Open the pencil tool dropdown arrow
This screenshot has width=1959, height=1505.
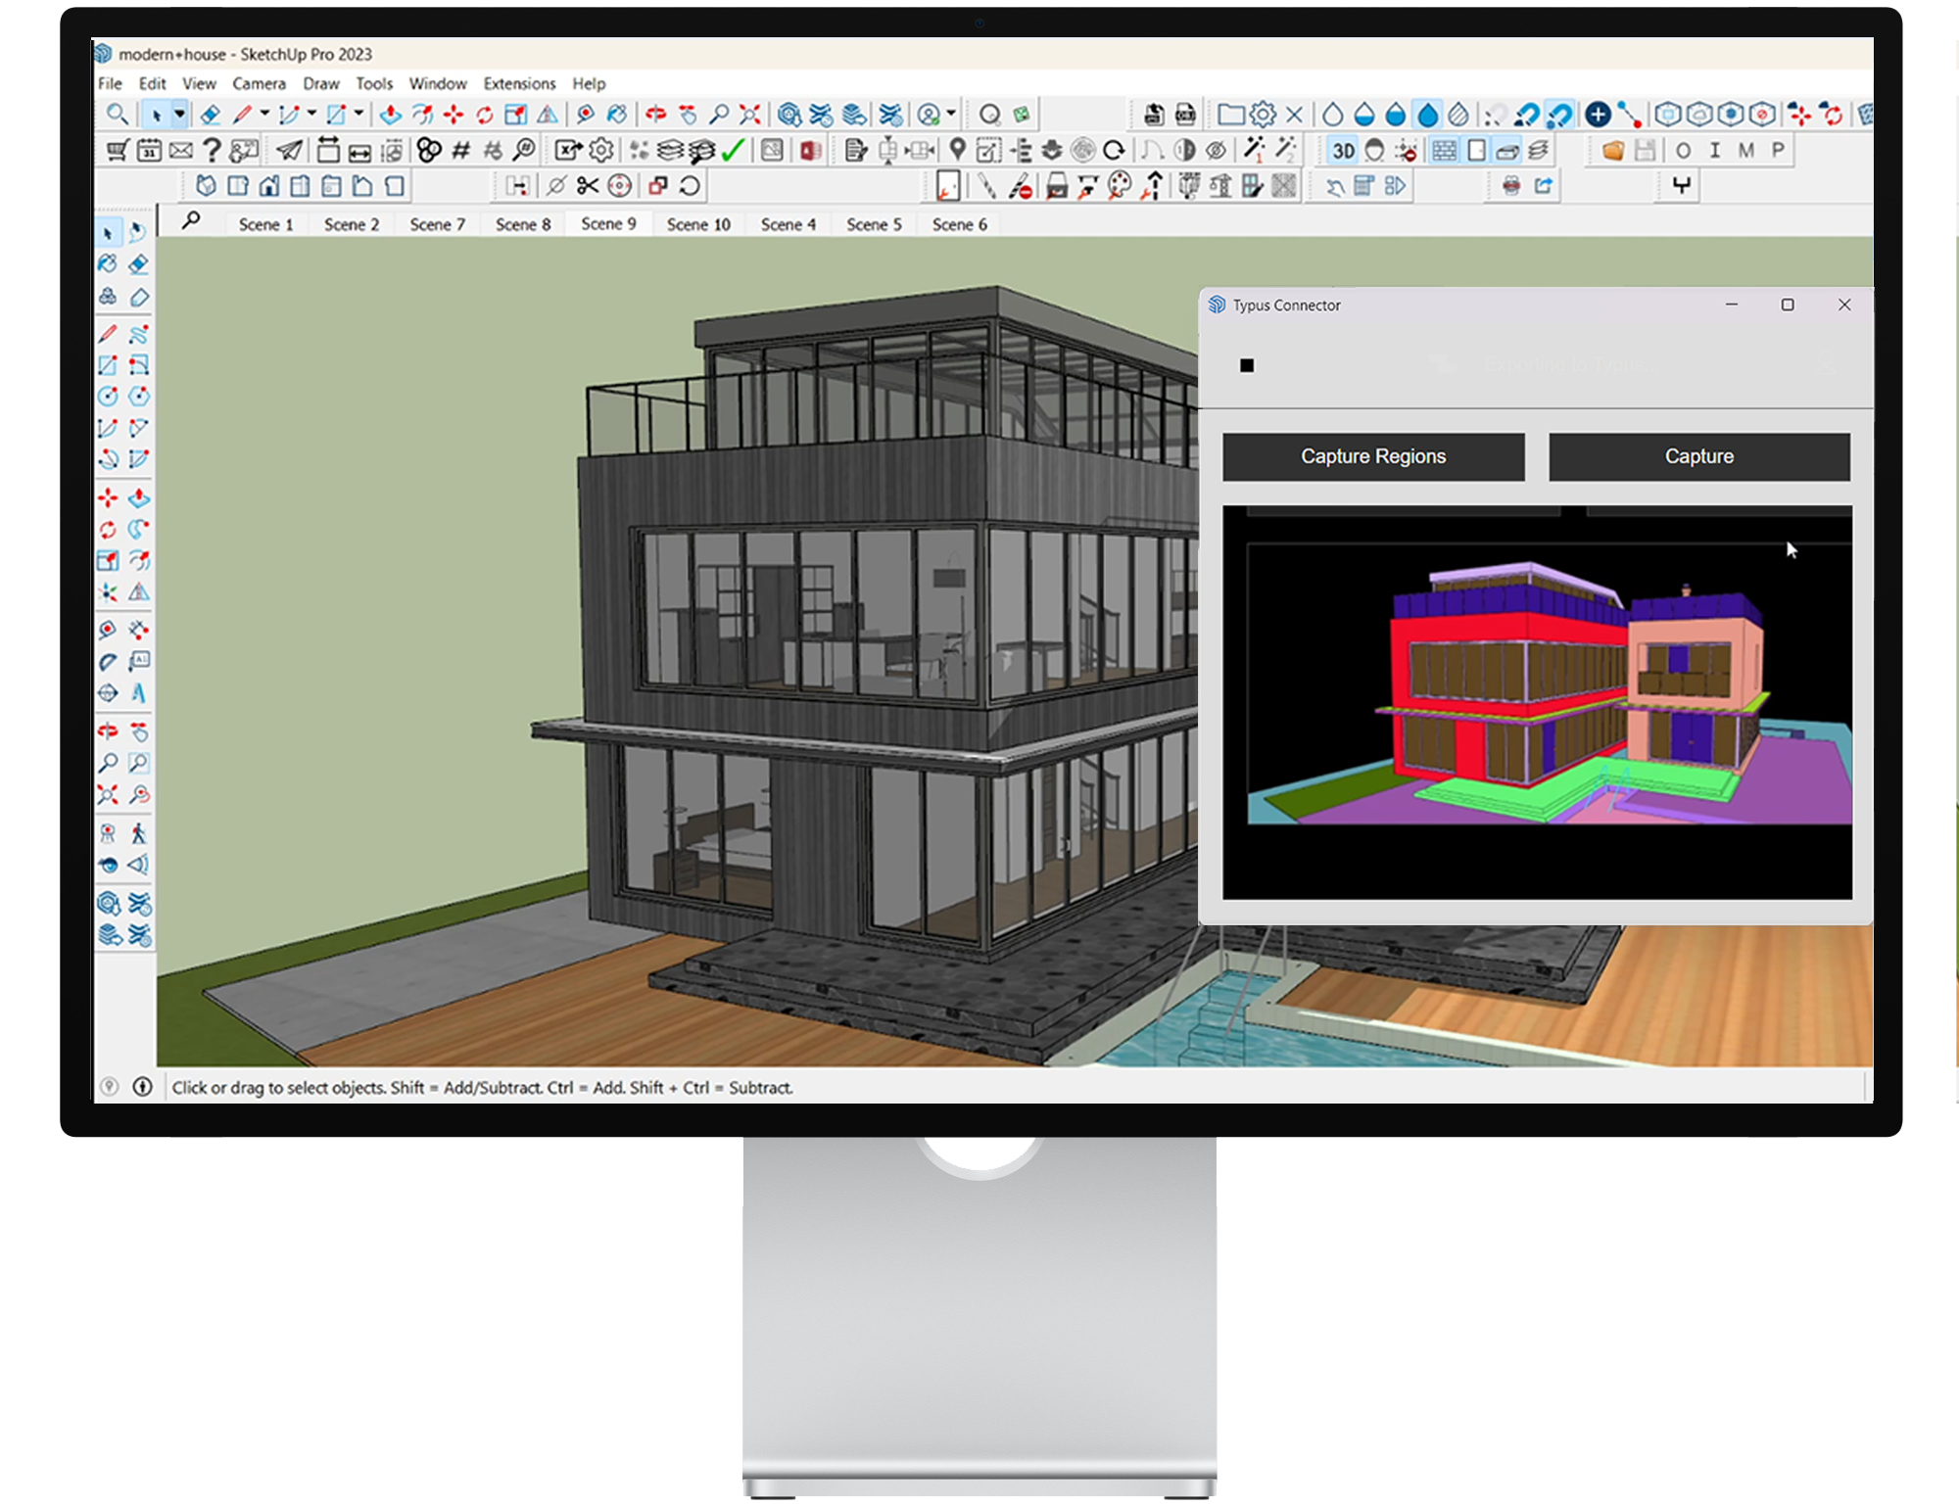click(263, 113)
